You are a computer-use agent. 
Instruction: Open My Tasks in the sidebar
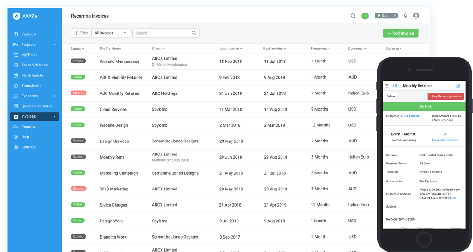29,55
